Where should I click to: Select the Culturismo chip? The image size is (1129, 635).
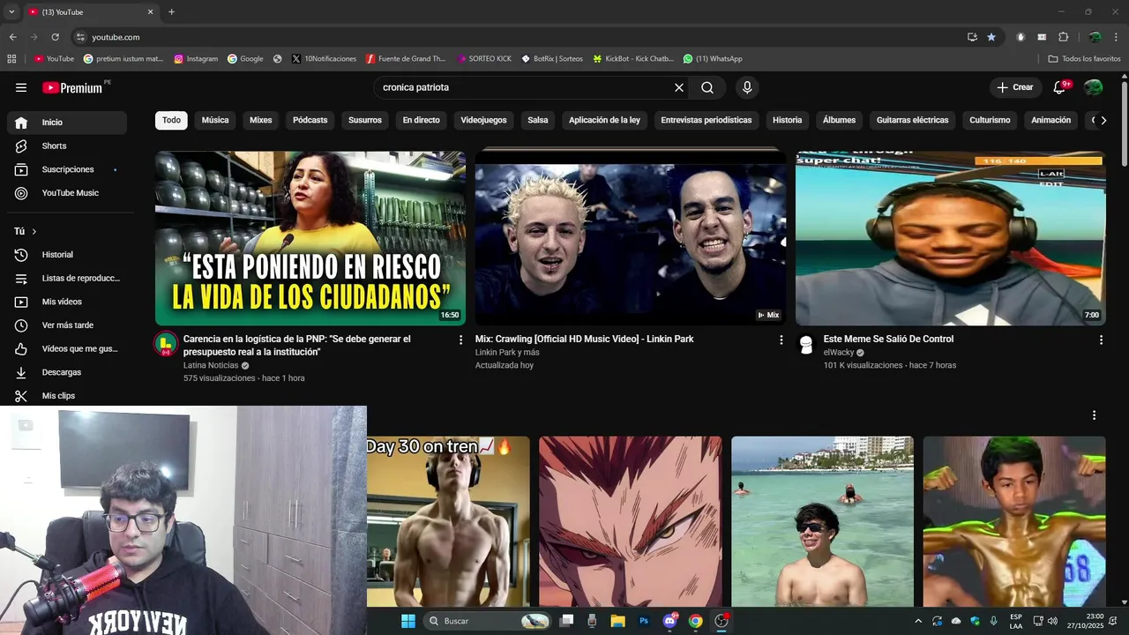990,120
